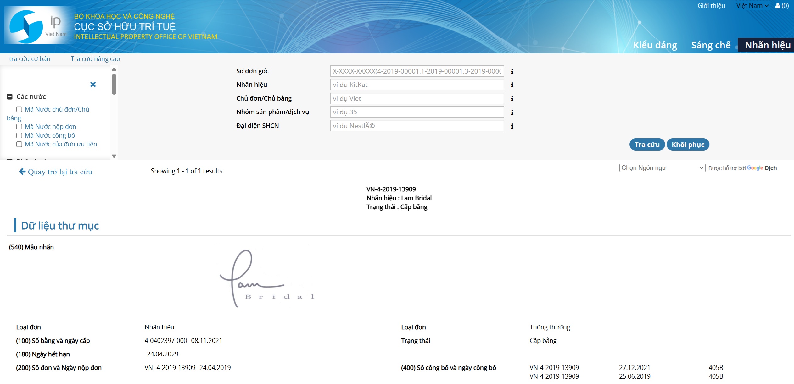
Task: Click certificate number 4-0402397-000
Action: (x=166, y=341)
